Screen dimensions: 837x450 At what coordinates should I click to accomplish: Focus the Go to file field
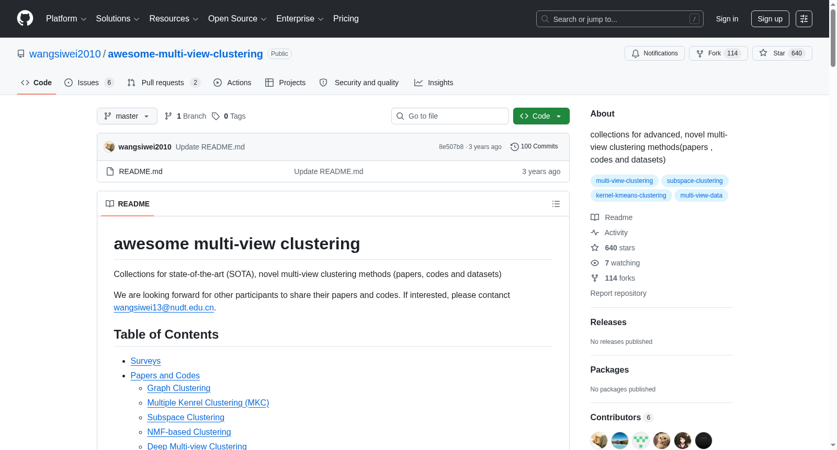pyautogui.click(x=450, y=116)
